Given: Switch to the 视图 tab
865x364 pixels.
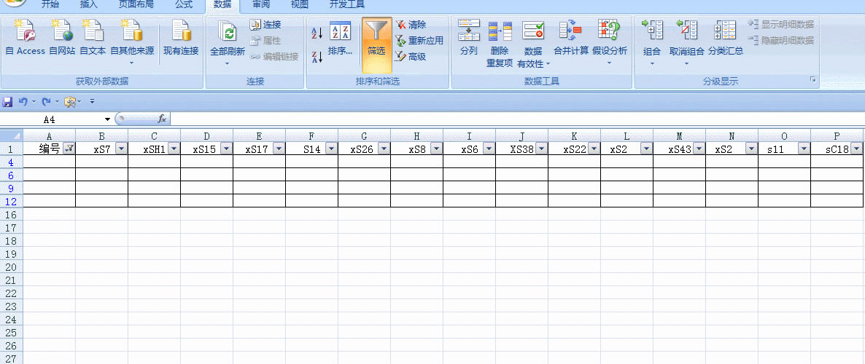Looking at the screenshot, I should [300, 5].
